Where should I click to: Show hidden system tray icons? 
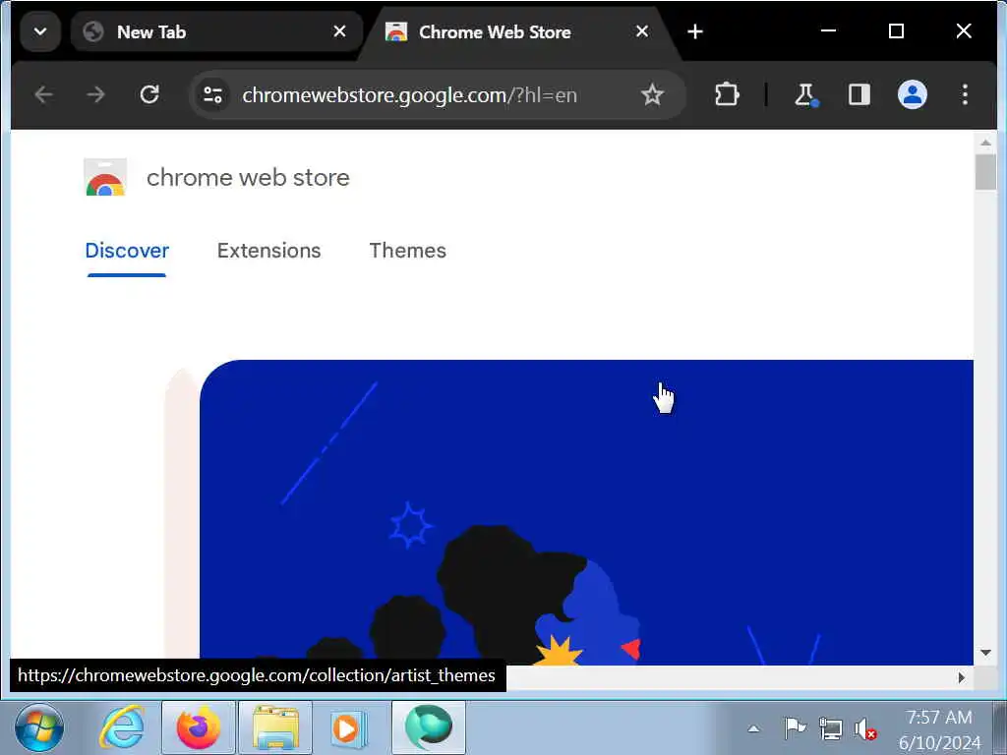(753, 728)
